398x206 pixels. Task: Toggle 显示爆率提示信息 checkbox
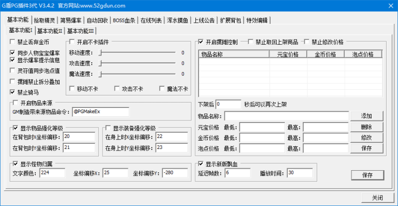pos(12,60)
